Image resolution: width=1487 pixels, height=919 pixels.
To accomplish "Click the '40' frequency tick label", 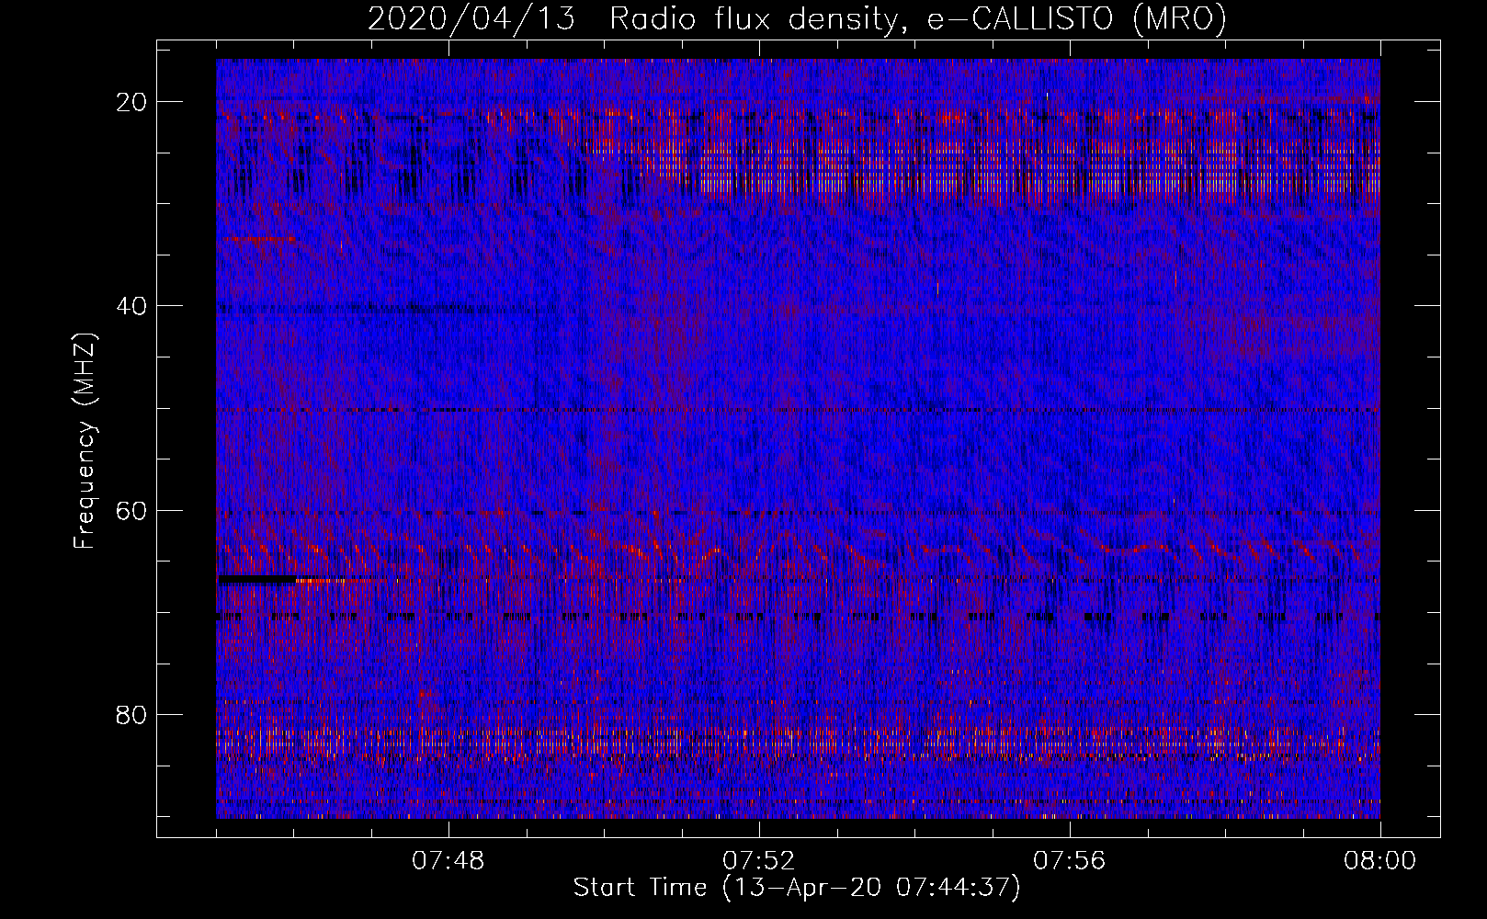I will pyautogui.click(x=132, y=306).
